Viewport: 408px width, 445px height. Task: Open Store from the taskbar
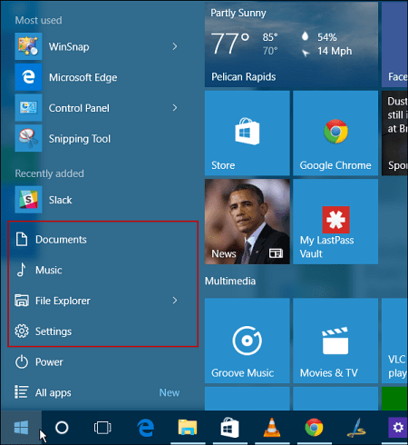pos(229,428)
